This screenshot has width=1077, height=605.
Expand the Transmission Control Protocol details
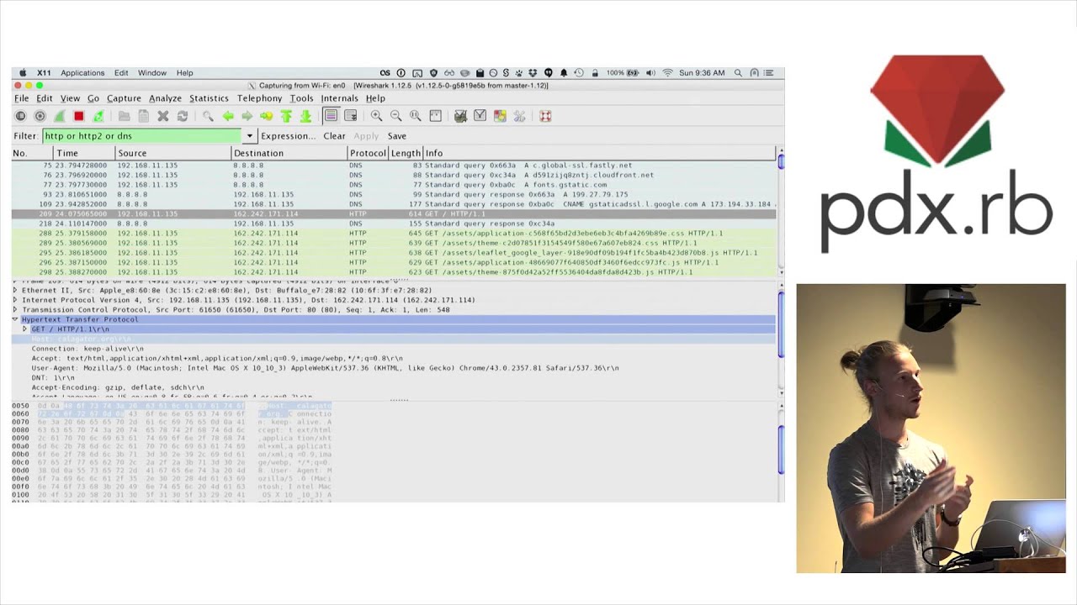[15, 310]
